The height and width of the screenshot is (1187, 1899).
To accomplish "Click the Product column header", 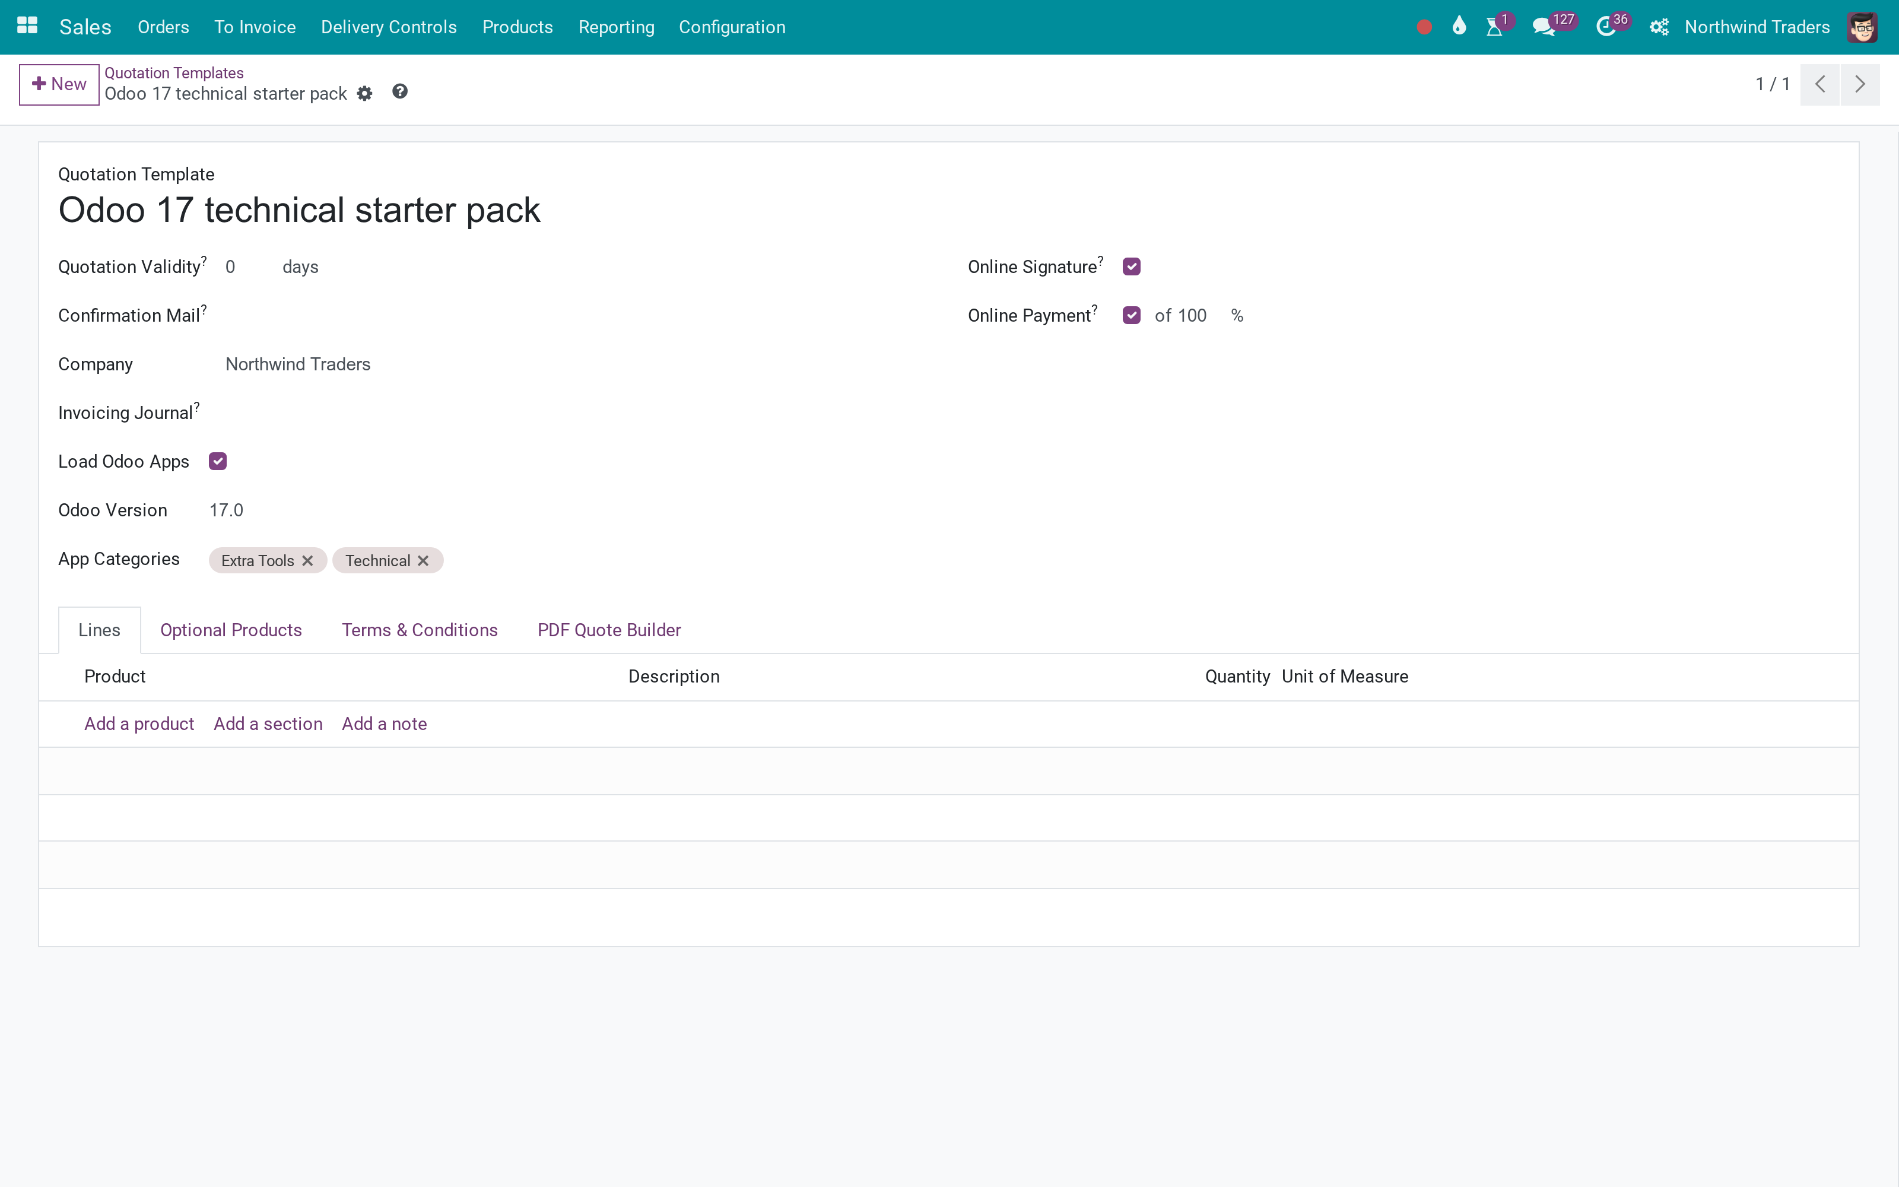I will [115, 677].
